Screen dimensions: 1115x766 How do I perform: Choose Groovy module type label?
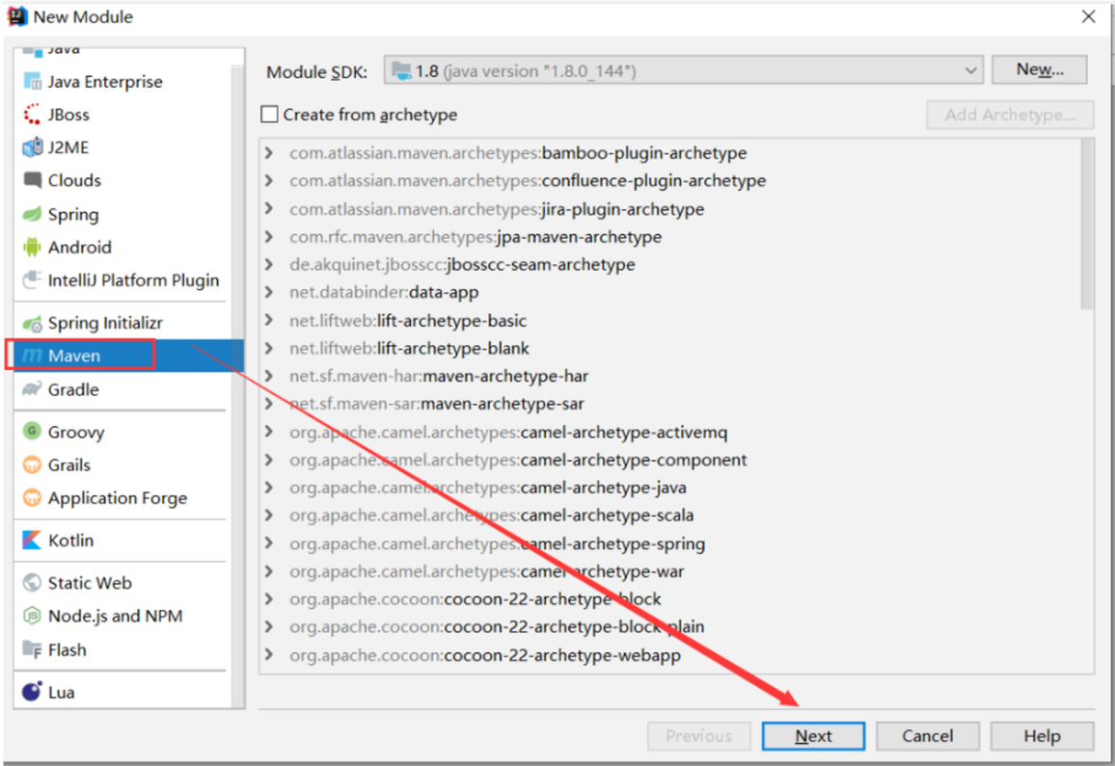76,432
